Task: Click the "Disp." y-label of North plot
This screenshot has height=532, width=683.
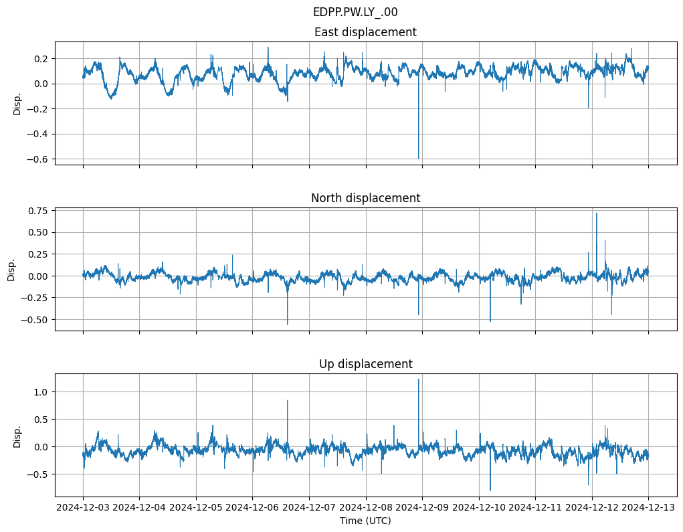Action: pos(11,269)
